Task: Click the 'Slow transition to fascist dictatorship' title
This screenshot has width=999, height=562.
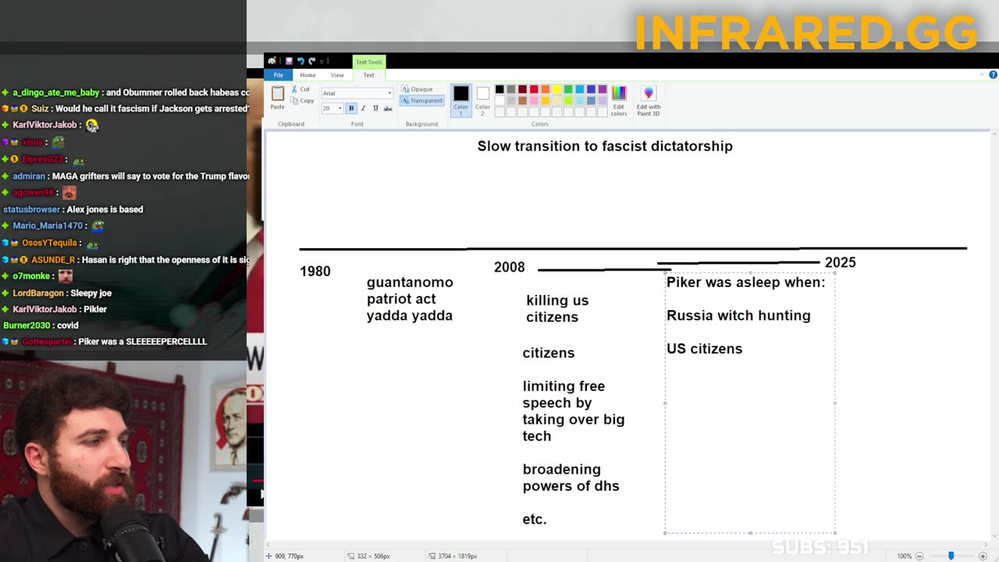Action: tap(605, 146)
